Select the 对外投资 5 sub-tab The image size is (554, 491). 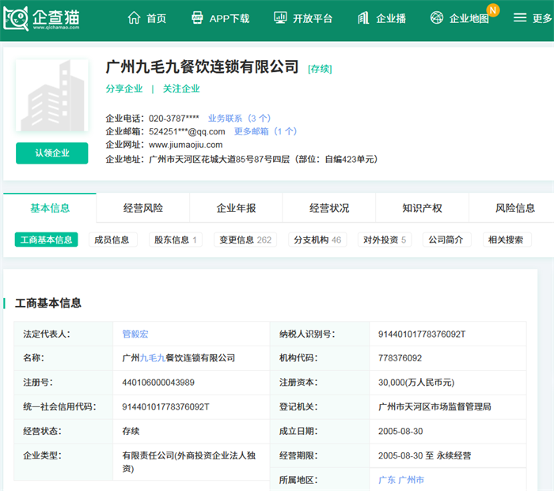click(x=385, y=240)
